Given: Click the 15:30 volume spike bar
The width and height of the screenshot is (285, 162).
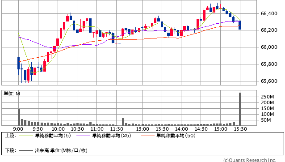Looking at the screenshot, I should click(240, 109).
